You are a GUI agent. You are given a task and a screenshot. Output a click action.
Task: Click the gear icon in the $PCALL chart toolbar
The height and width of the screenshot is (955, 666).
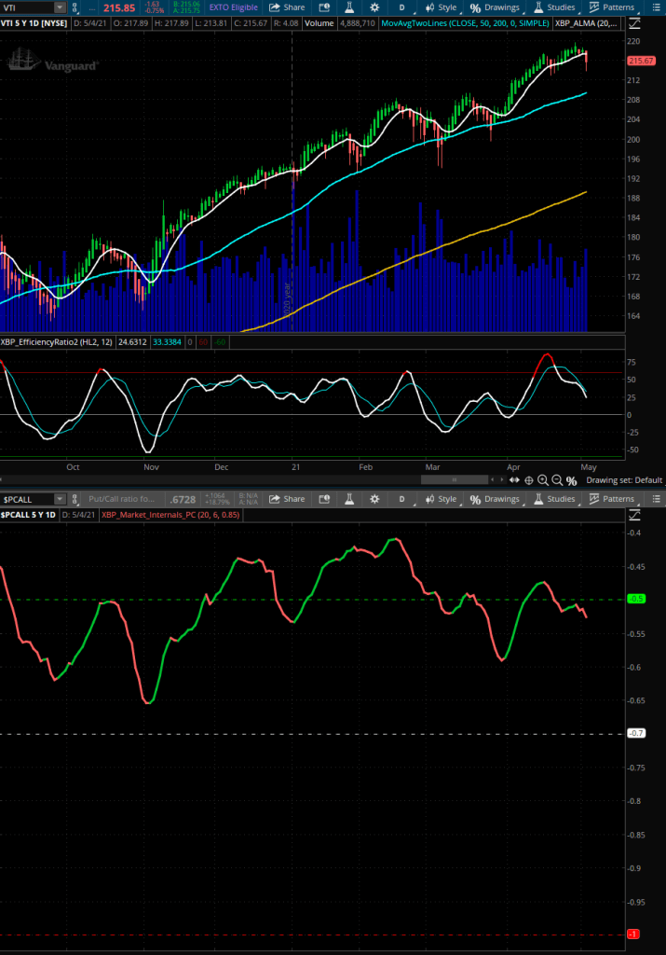[x=374, y=499]
